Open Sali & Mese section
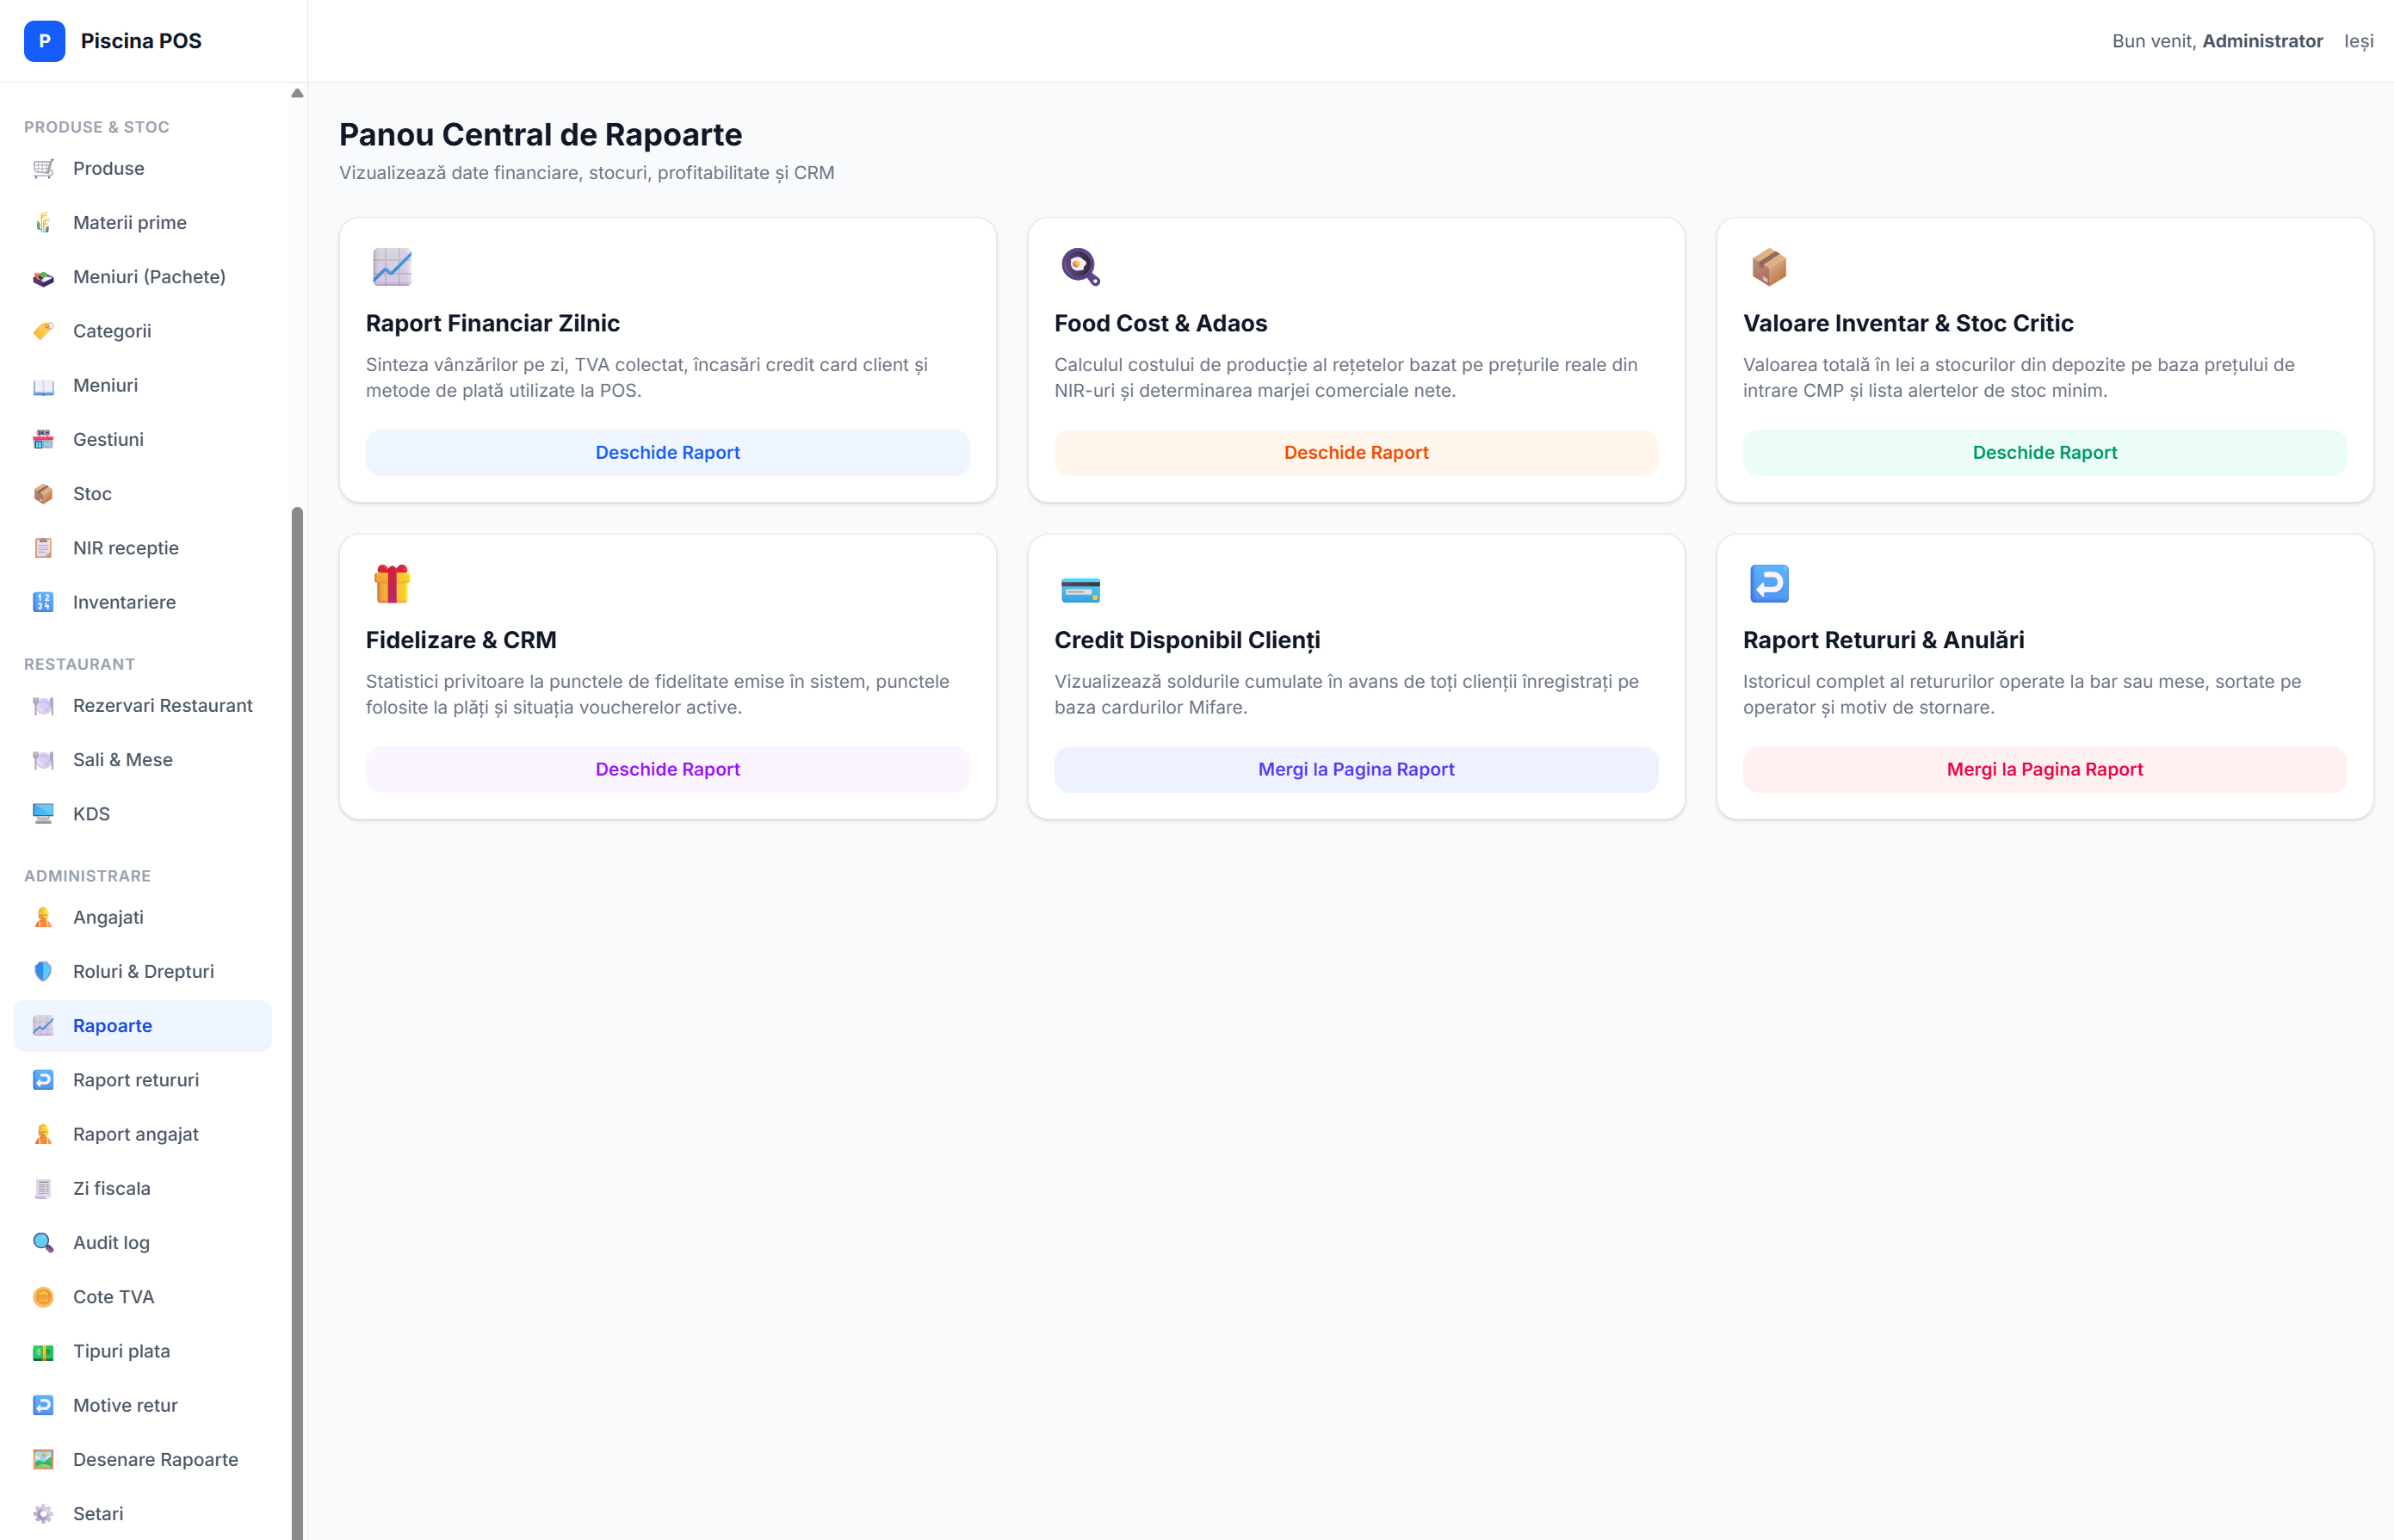This screenshot has height=1540, width=2394. pos(143,760)
